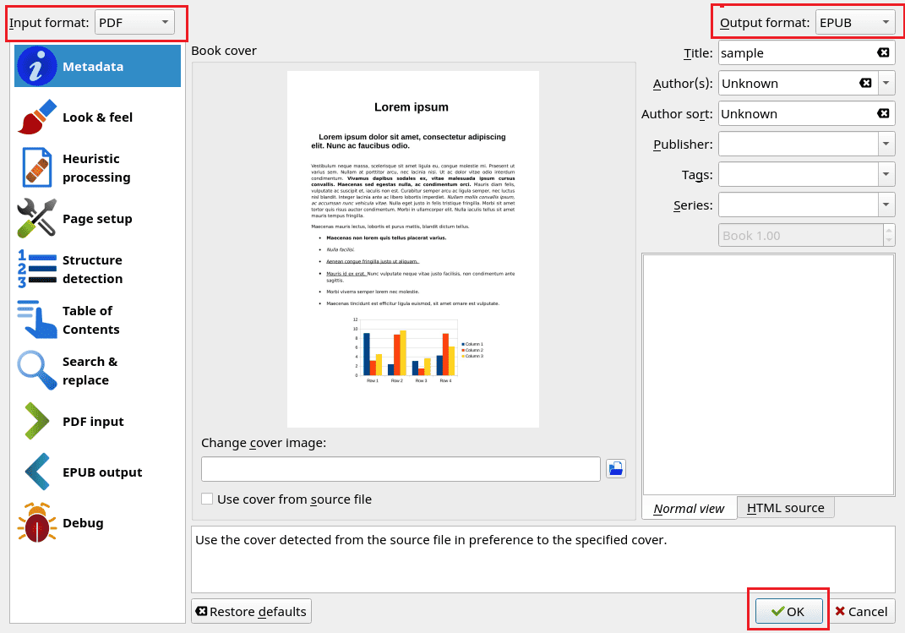905x633 pixels.
Task: Select Debug label
Action: [x=83, y=523]
